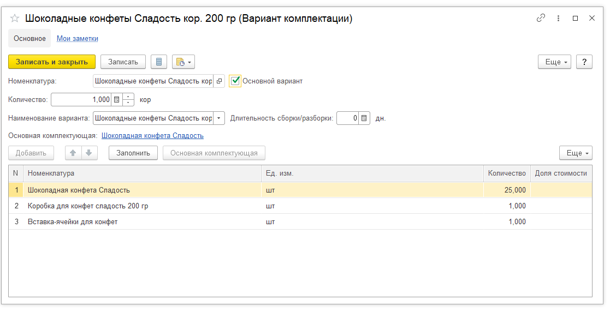
Task: Select row Коробка для конфет сладость 200 гр
Action: click(x=300, y=206)
